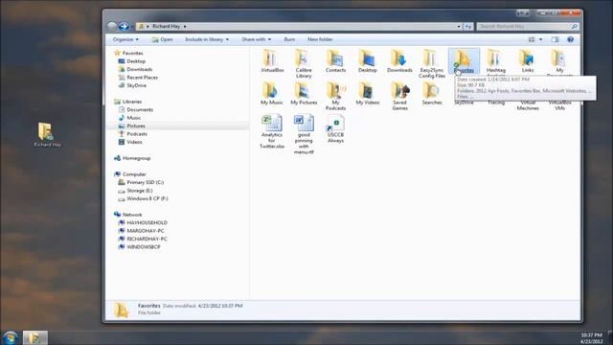Open Music library in sidebar

tap(129, 118)
